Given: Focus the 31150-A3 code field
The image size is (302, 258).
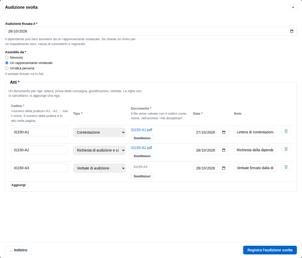Looking at the screenshot, I should tap(39, 168).
